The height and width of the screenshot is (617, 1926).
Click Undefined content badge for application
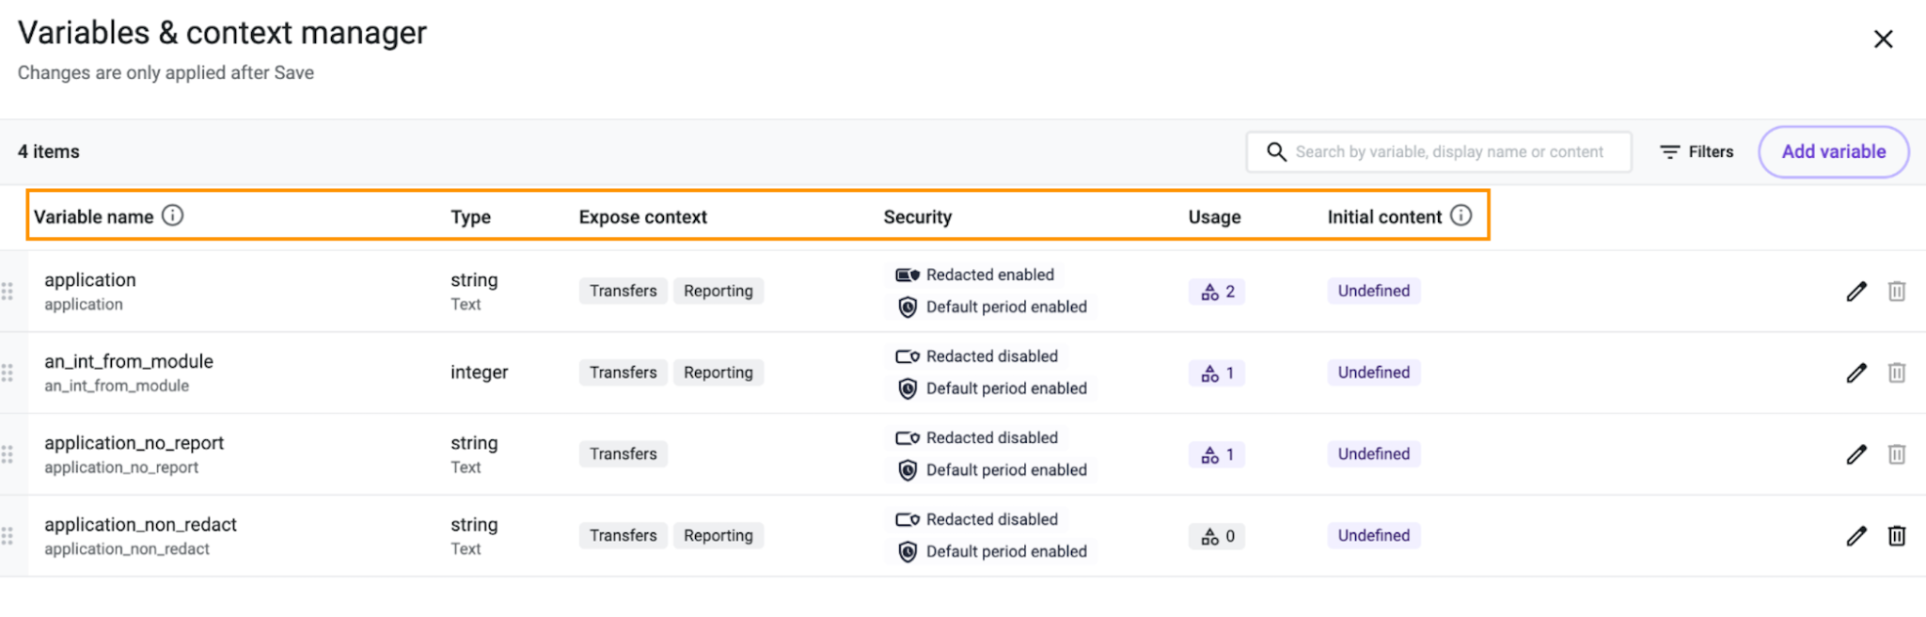click(x=1374, y=291)
